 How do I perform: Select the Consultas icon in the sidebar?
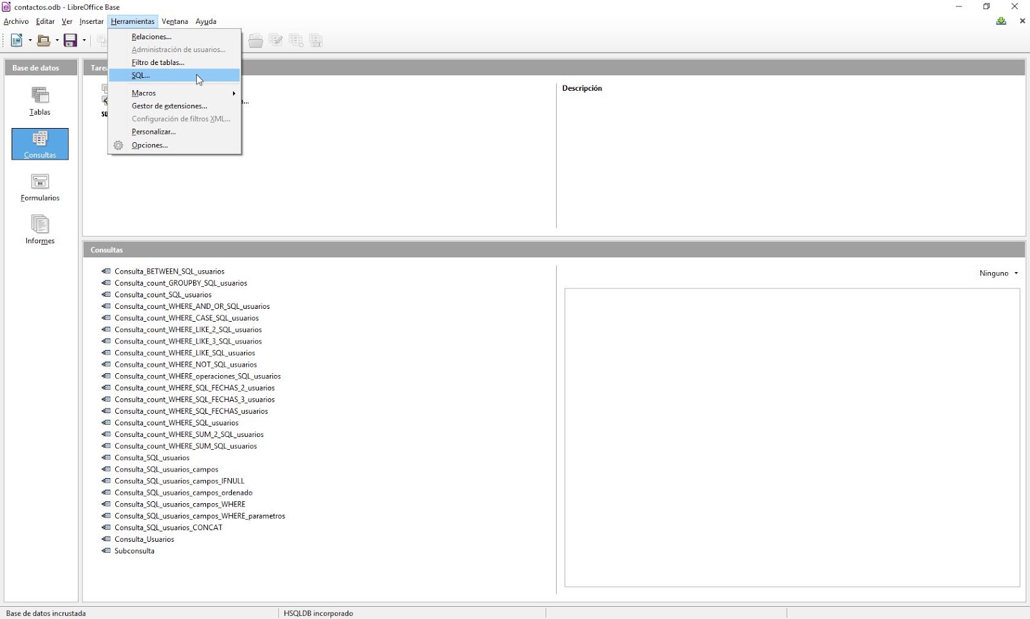pyautogui.click(x=39, y=143)
